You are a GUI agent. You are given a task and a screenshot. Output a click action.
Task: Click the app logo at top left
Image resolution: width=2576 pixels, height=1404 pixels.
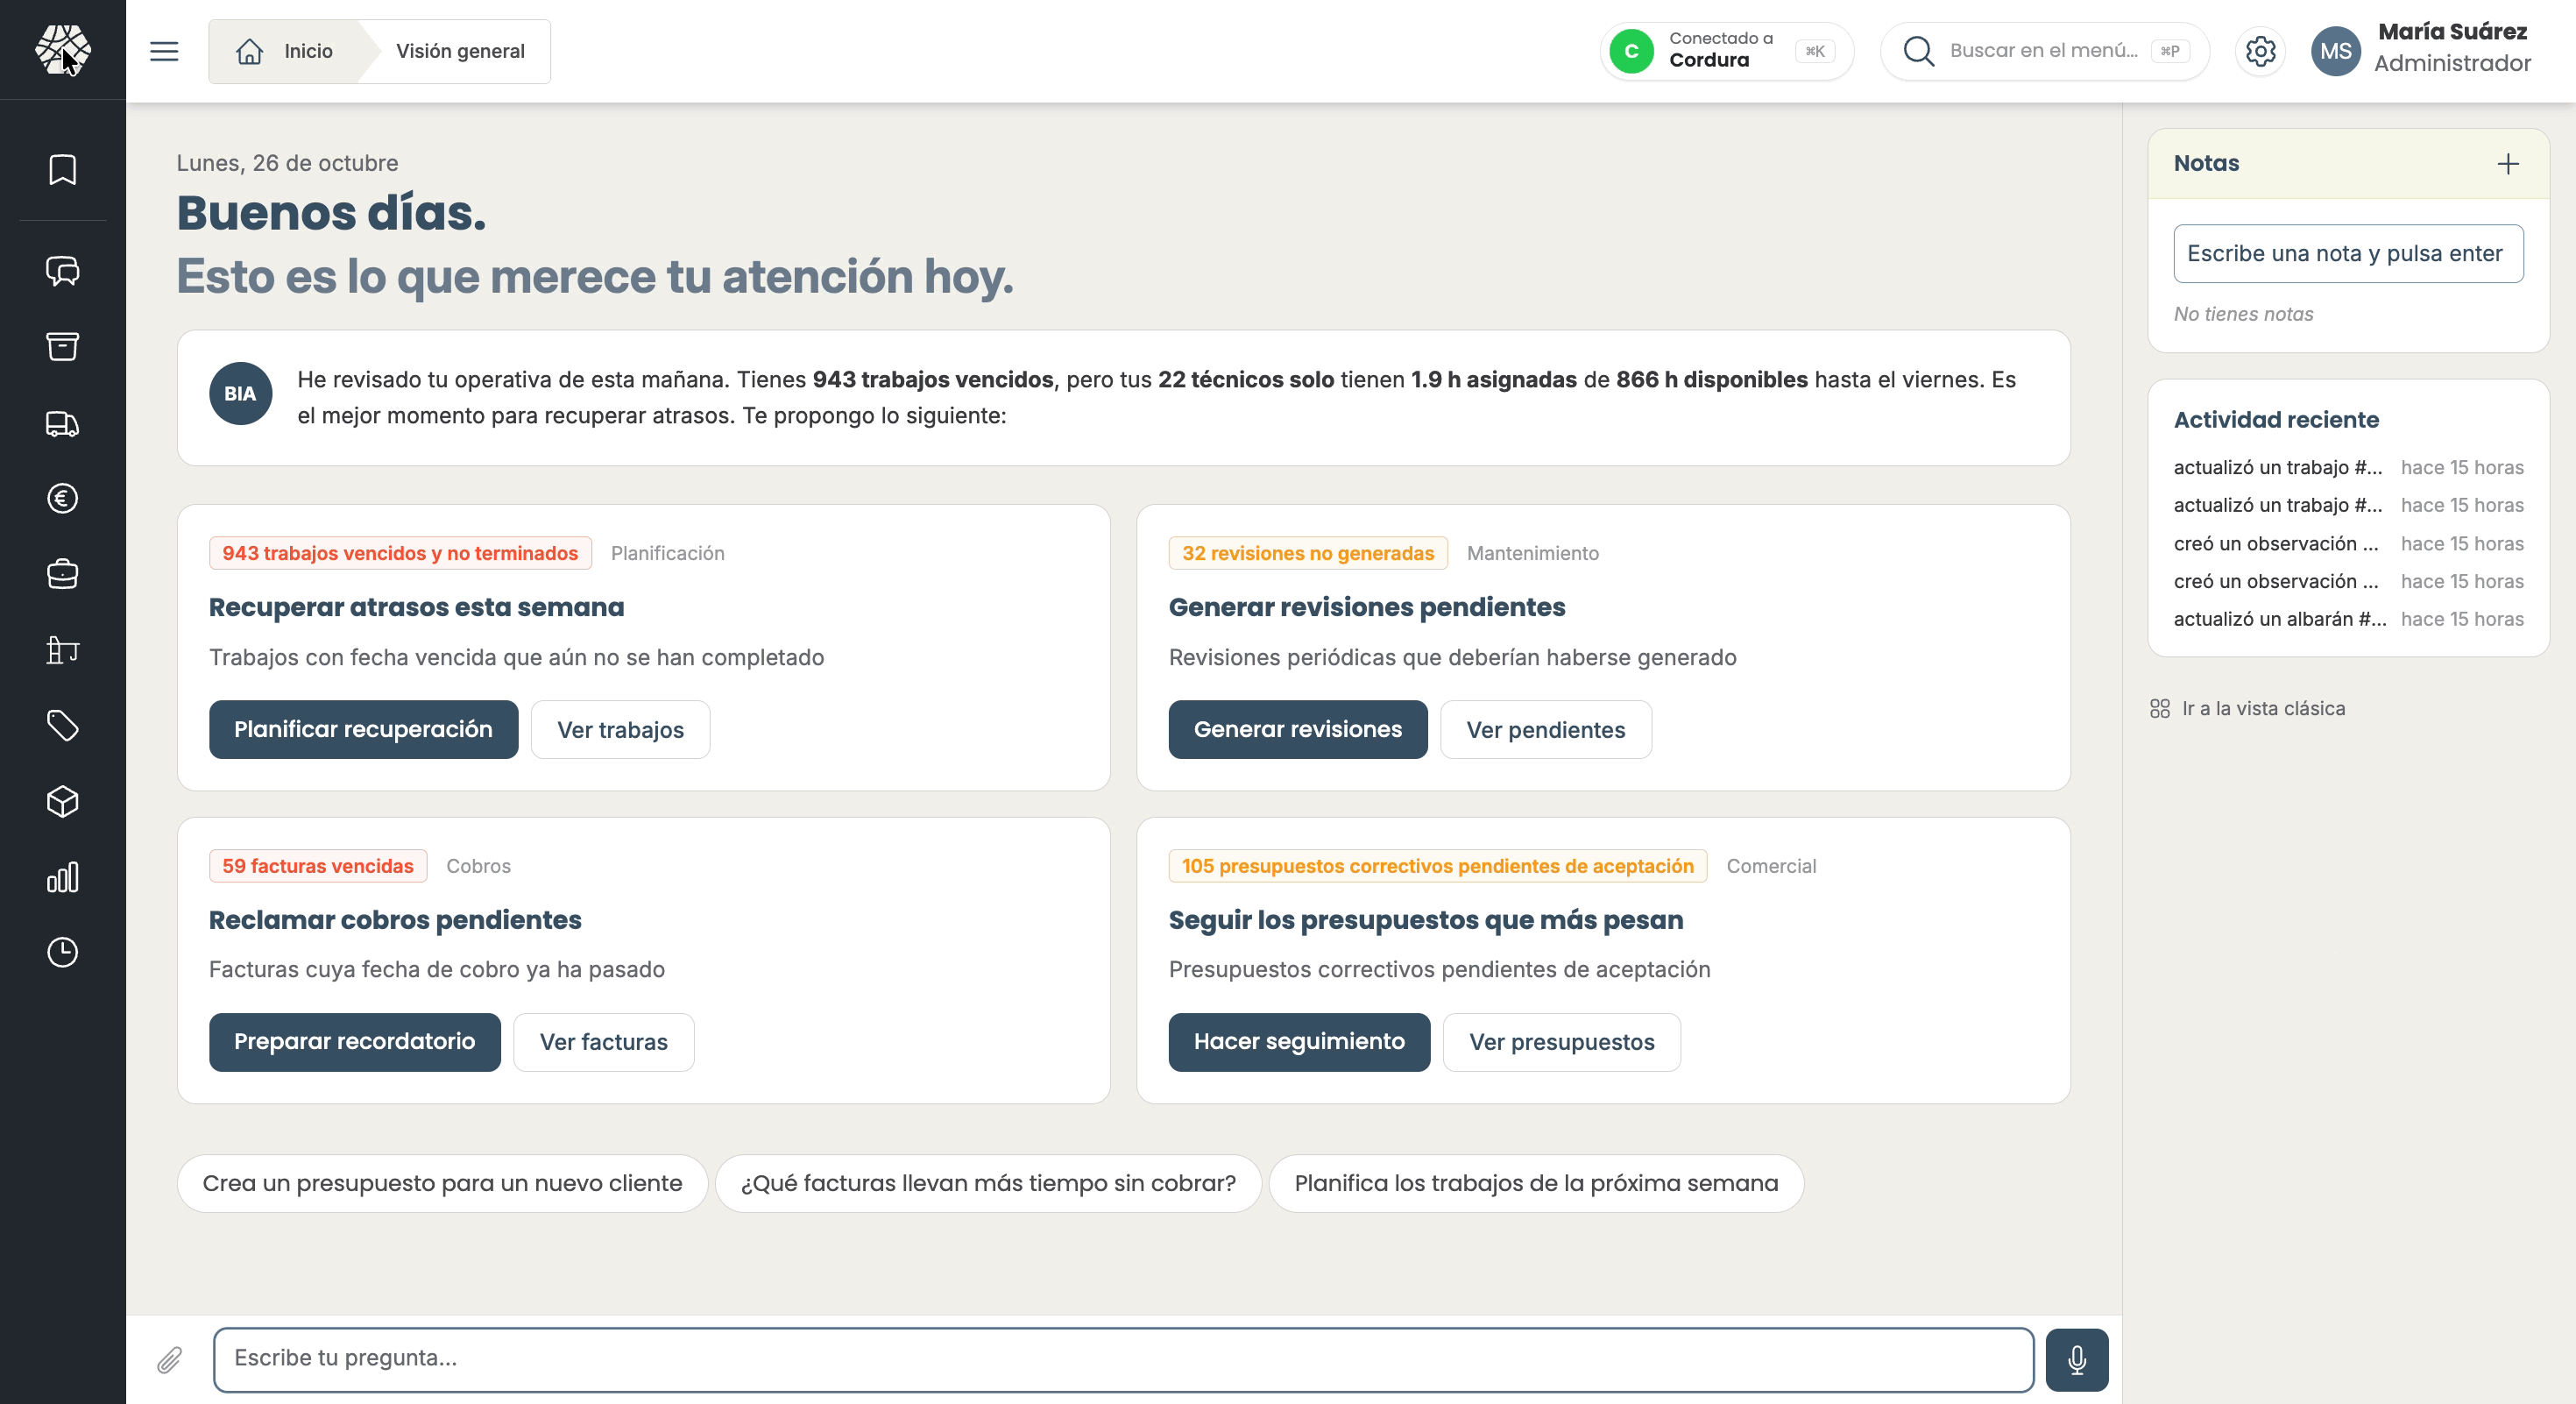pyautogui.click(x=62, y=50)
